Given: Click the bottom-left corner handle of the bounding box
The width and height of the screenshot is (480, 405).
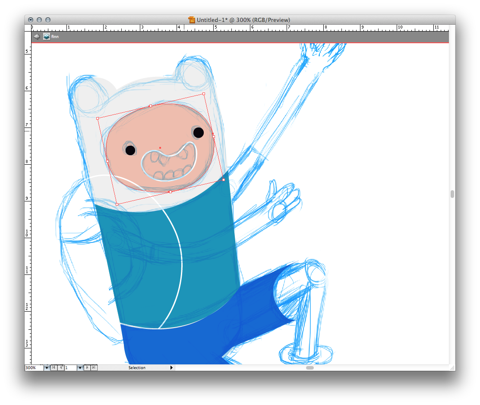Looking at the screenshot, I should point(117,204).
